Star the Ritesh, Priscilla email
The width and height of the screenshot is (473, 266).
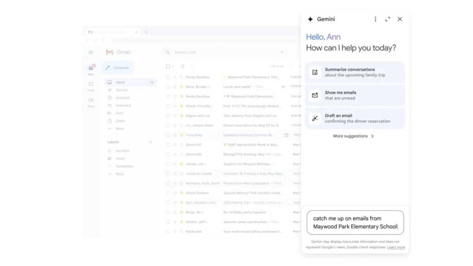175,106
